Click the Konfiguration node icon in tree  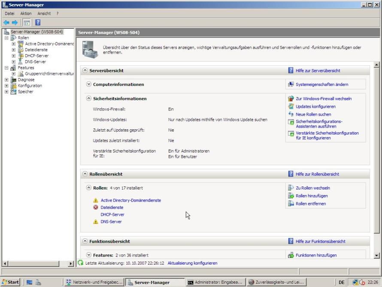[14, 85]
